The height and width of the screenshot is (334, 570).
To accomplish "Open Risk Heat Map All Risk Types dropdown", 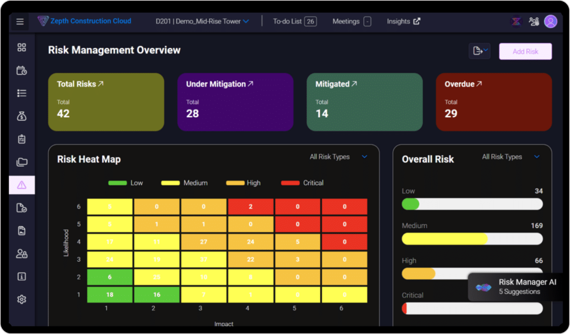I will click(338, 157).
